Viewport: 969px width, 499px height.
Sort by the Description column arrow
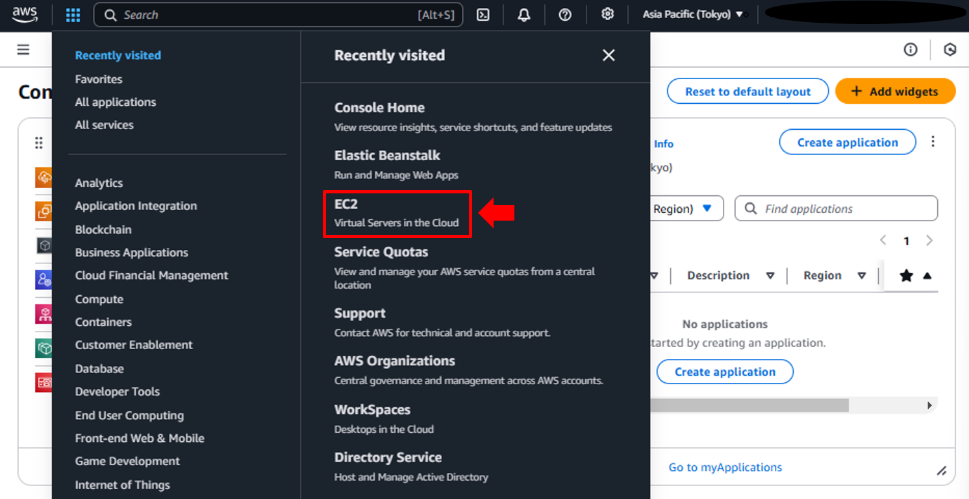click(770, 276)
